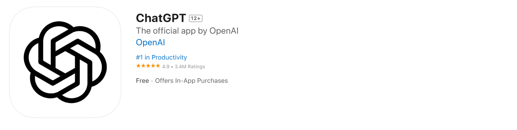Click the middle dot after Free
Image resolution: width=517 pixels, height=130 pixels.
point(152,81)
